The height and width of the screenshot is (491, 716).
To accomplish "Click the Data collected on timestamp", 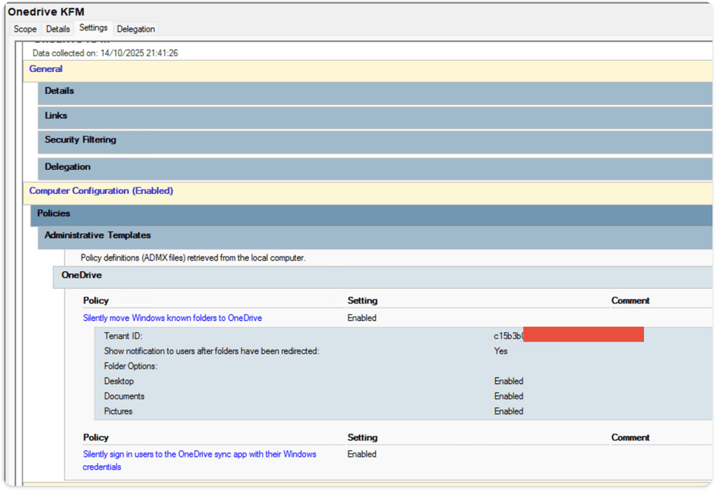I will click(105, 53).
